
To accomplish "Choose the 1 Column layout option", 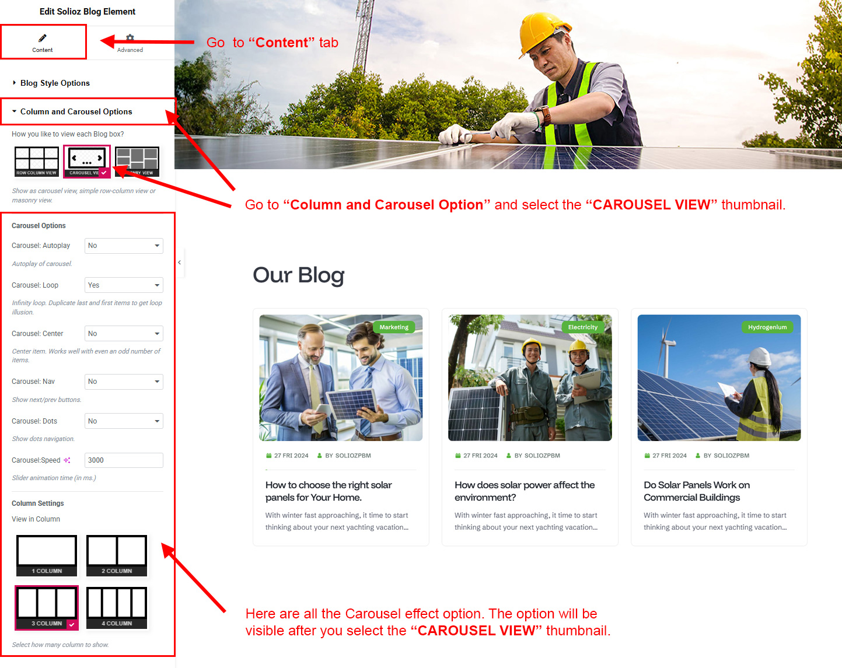I will pos(47,555).
